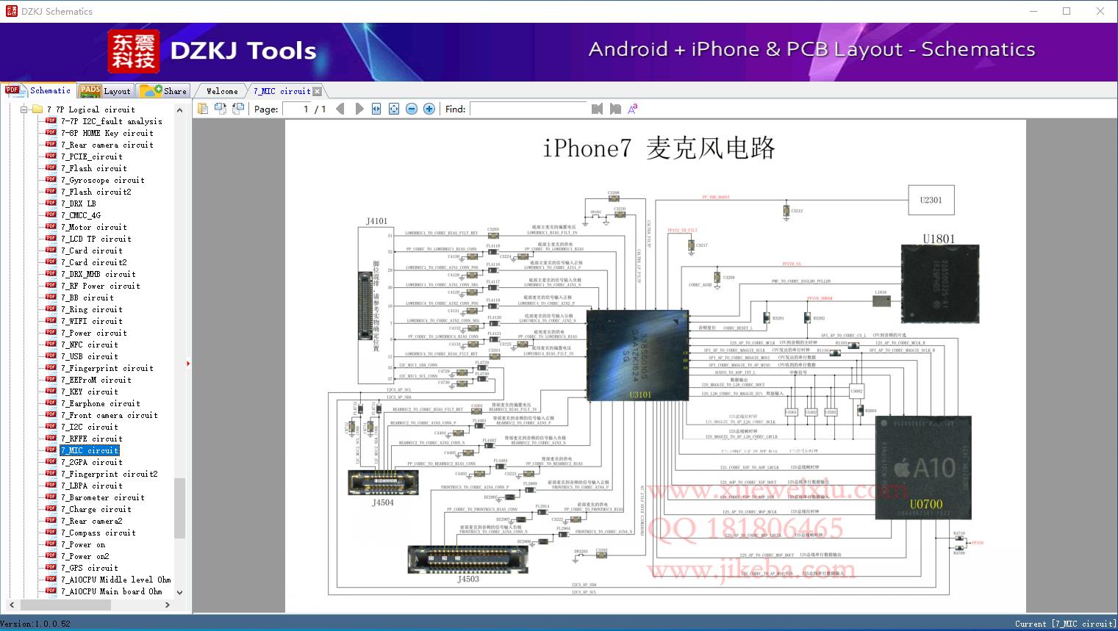
Task: Select the highlighted 7_MIC circuit tree item
Action: pyautogui.click(x=90, y=450)
